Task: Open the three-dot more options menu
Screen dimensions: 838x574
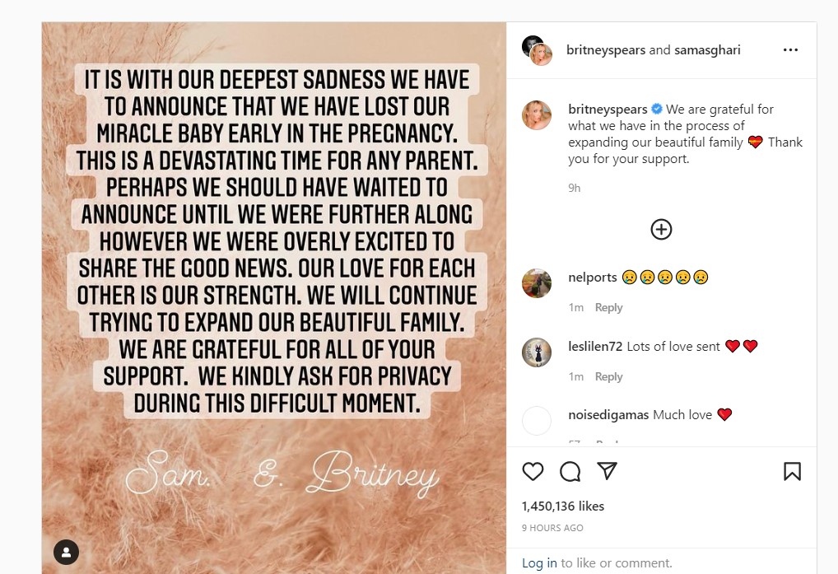Action: [790, 50]
